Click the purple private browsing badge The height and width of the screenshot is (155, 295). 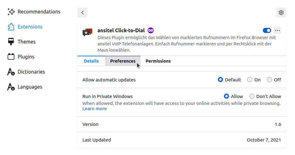[151, 30]
